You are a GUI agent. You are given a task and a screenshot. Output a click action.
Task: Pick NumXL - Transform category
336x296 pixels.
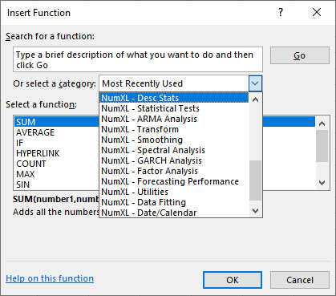(175, 129)
